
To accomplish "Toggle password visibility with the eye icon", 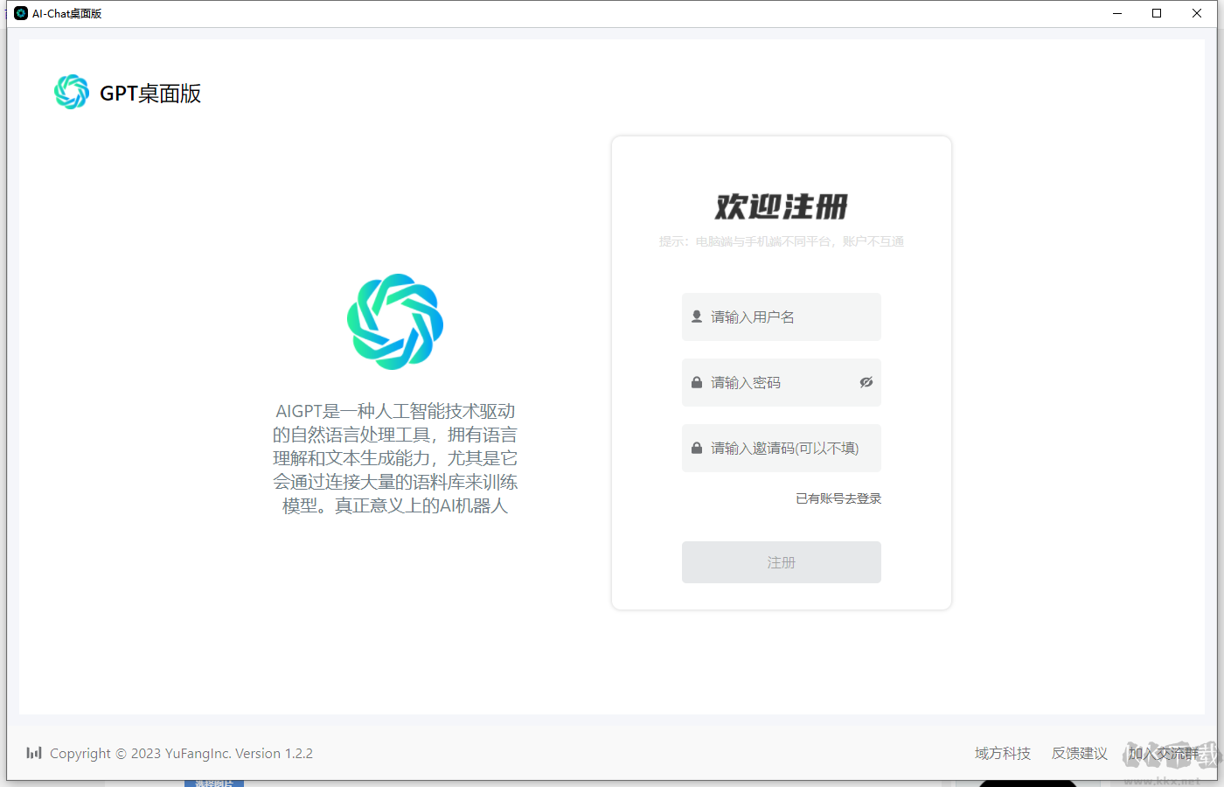I will tap(866, 382).
